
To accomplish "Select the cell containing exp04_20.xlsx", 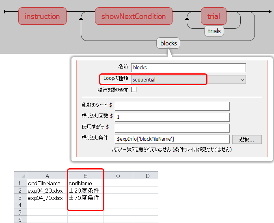I will coord(47,190).
